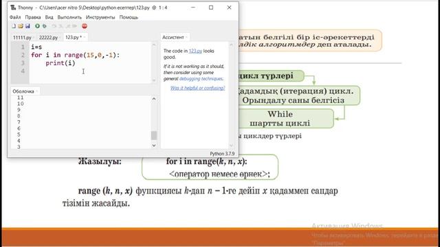Click the shell scrollbar up arrow
Screen dimensions: 440x247
tap(154, 99)
